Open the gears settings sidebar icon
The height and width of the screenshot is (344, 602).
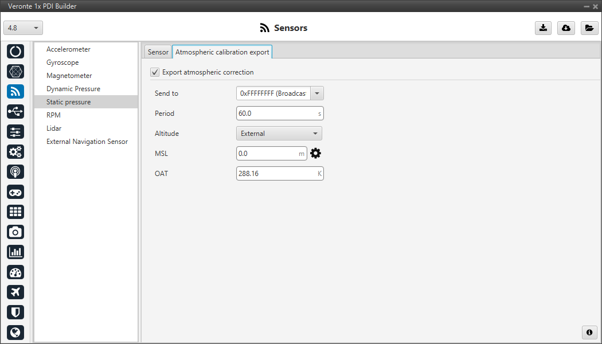coord(15,152)
